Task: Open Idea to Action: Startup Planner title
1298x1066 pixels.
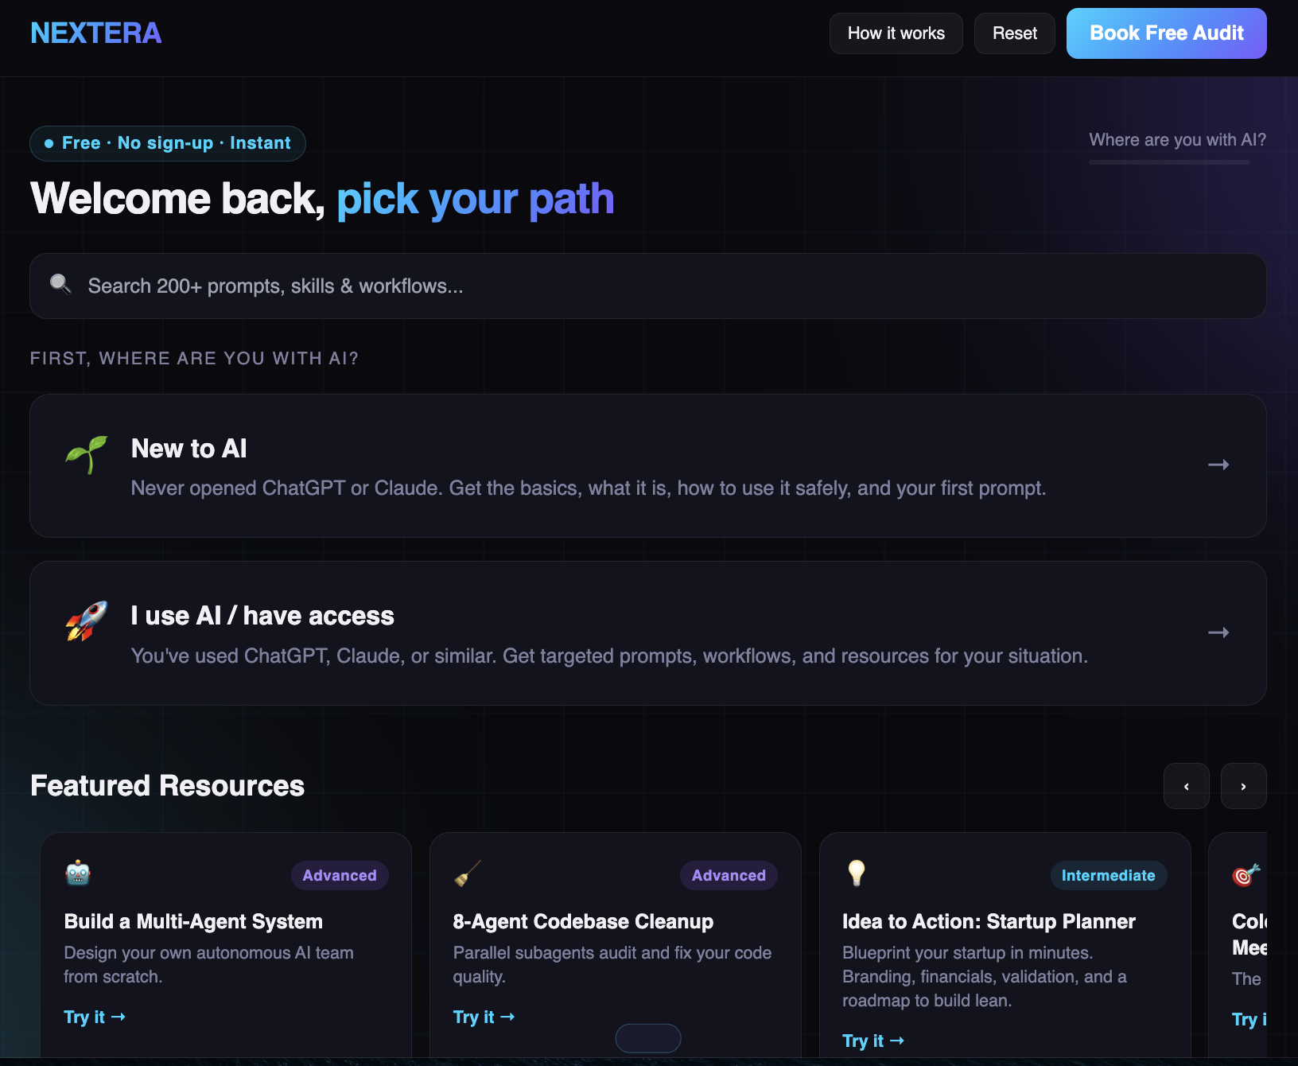Action: point(989,921)
